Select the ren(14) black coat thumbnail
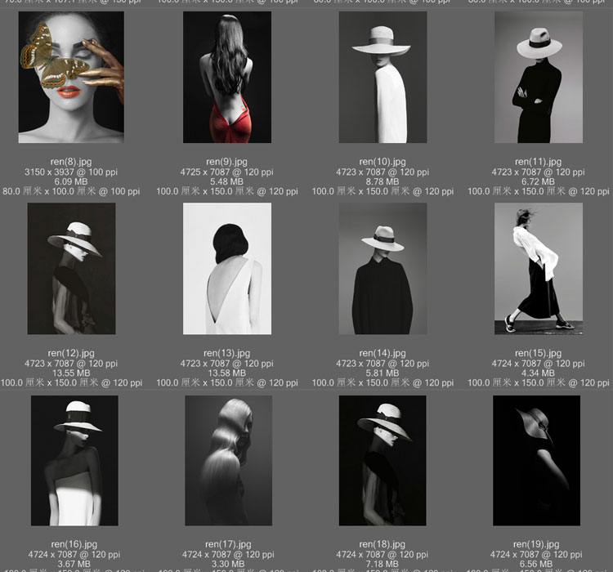Screen dimensions: 613x572 point(383,269)
